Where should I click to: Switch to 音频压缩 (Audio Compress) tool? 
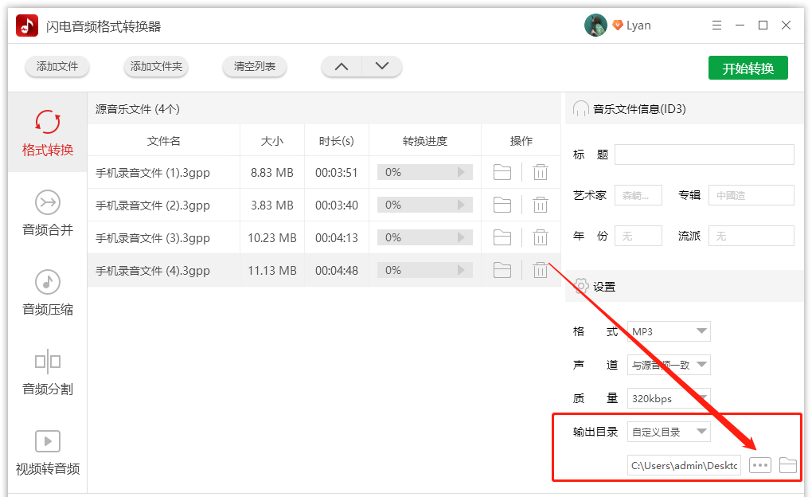(46, 292)
